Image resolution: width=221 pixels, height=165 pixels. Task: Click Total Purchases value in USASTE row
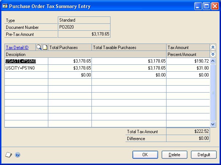pos(70,61)
